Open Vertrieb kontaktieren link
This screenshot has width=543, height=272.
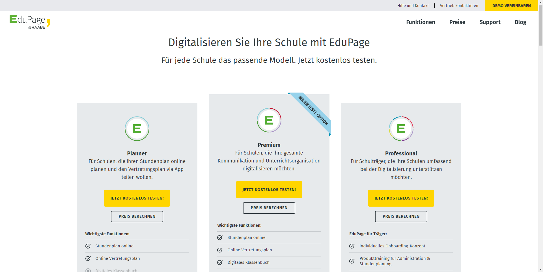click(x=459, y=6)
